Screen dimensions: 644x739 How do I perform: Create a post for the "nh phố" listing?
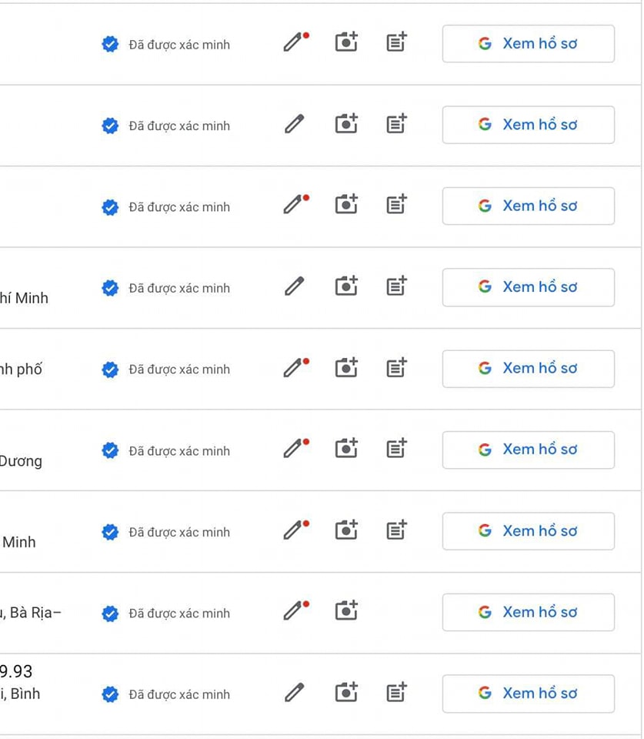(395, 367)
